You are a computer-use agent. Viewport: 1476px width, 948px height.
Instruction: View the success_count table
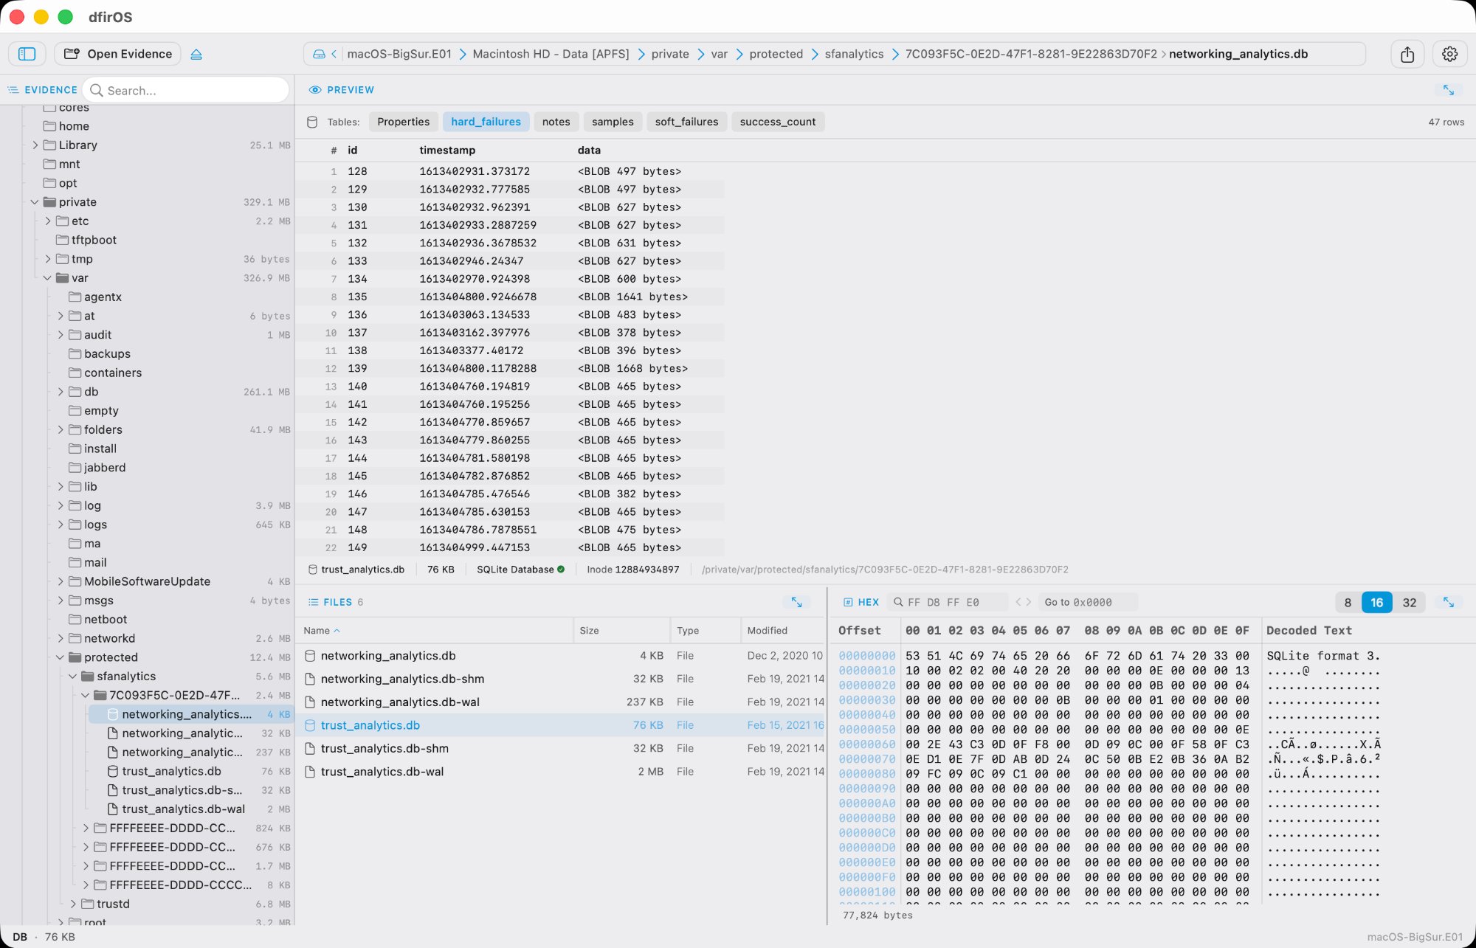click(778, 122)
